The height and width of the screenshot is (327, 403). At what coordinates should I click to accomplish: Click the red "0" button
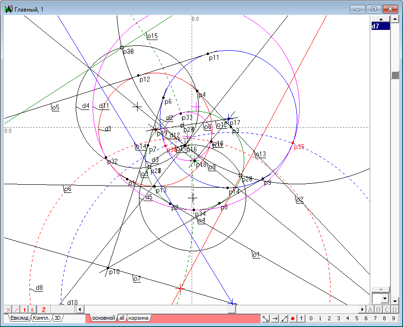[32, 310]
